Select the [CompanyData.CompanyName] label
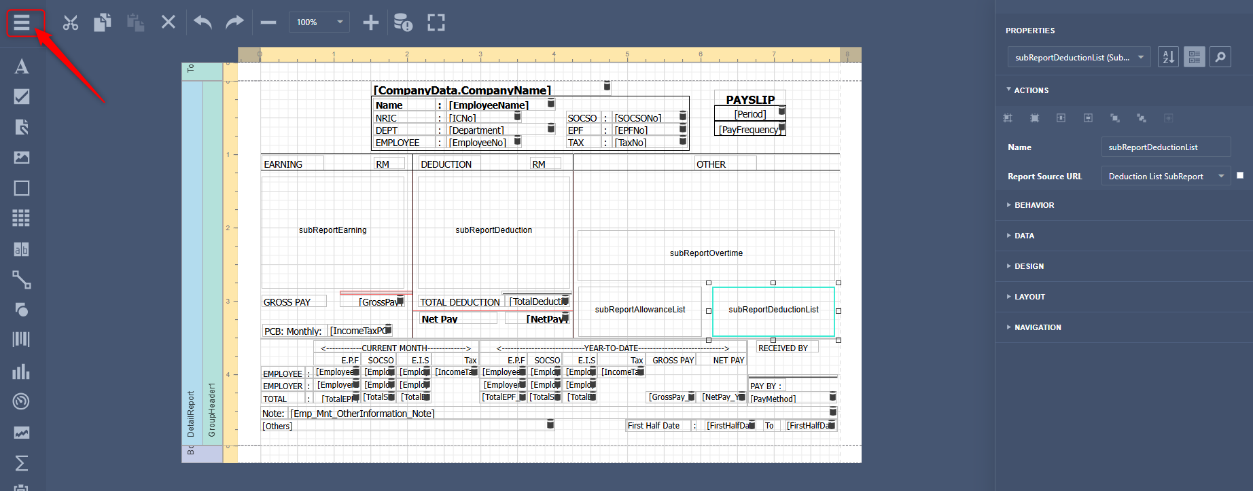Screen dimensions: 1253x491 coord(491,90)
